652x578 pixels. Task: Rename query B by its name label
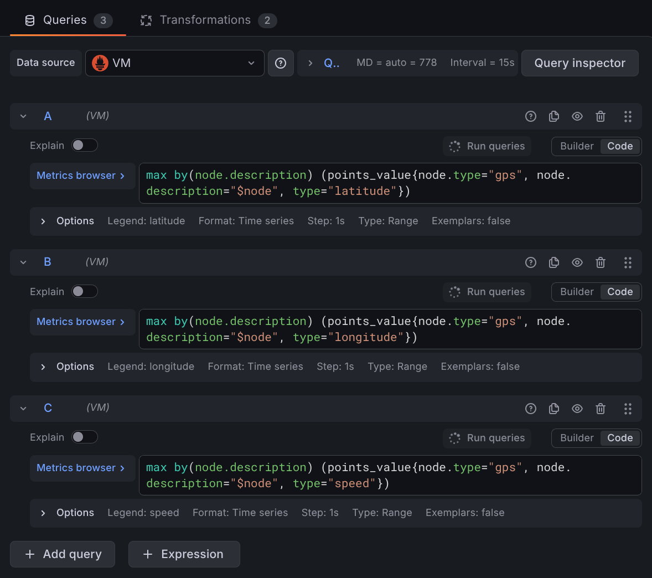[48, 262]
